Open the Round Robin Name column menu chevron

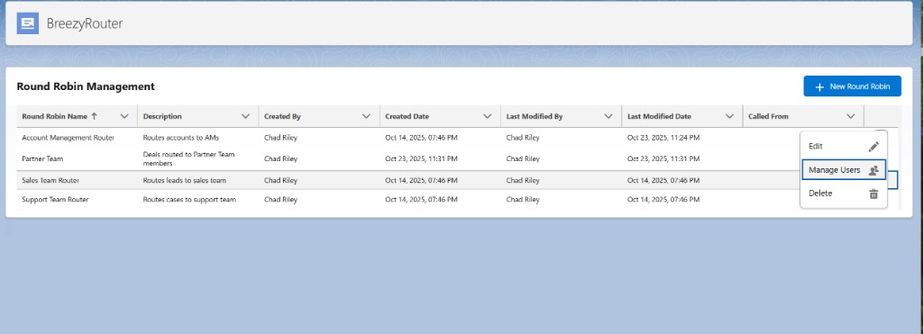pos(124,116)
